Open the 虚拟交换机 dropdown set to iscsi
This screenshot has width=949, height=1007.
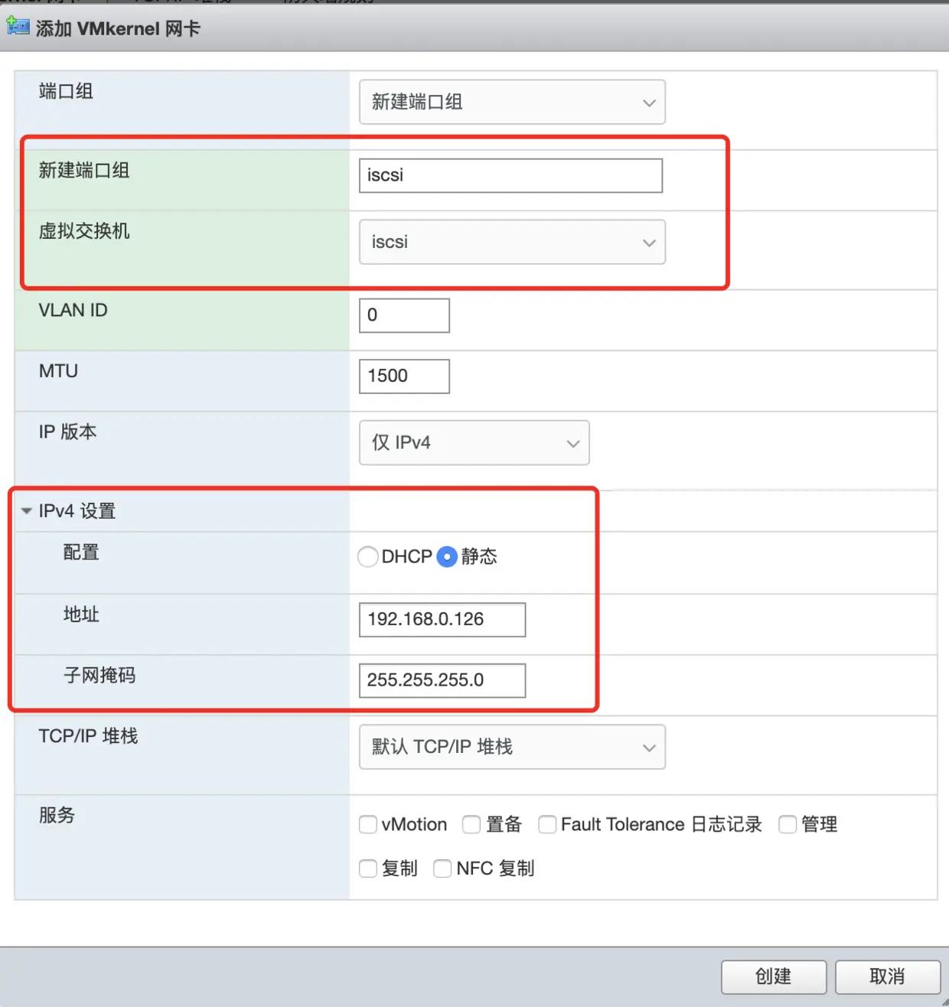point(512,242)
